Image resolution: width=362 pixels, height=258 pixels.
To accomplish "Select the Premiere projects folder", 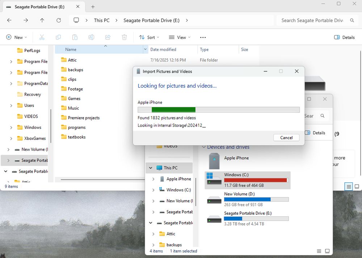I will [x=80, y=118].
